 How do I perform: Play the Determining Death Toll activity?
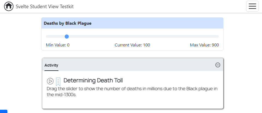[x=50, y=81]
